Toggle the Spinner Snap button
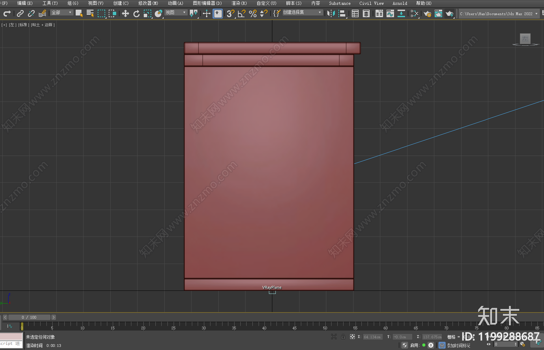Image resolution: width=544 pixels, height=350 pixels. [x=264, y=13]
